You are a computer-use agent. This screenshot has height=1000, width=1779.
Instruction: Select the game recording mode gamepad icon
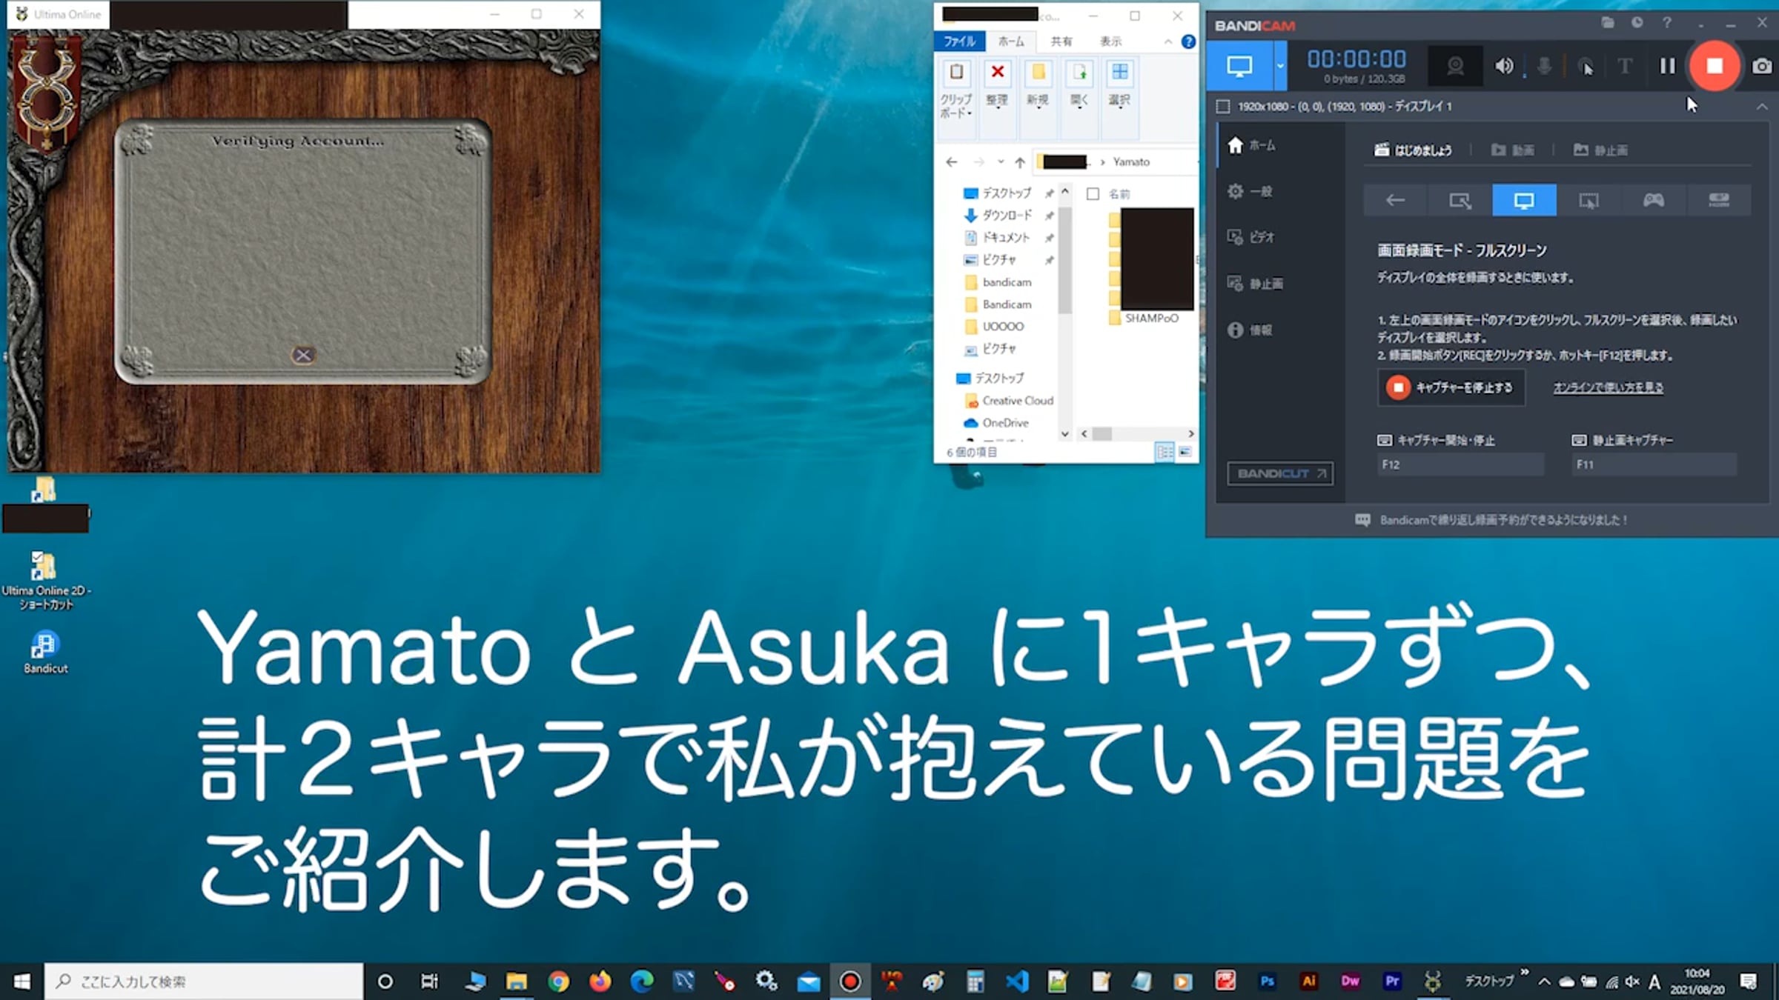[x=1653, y=200]
